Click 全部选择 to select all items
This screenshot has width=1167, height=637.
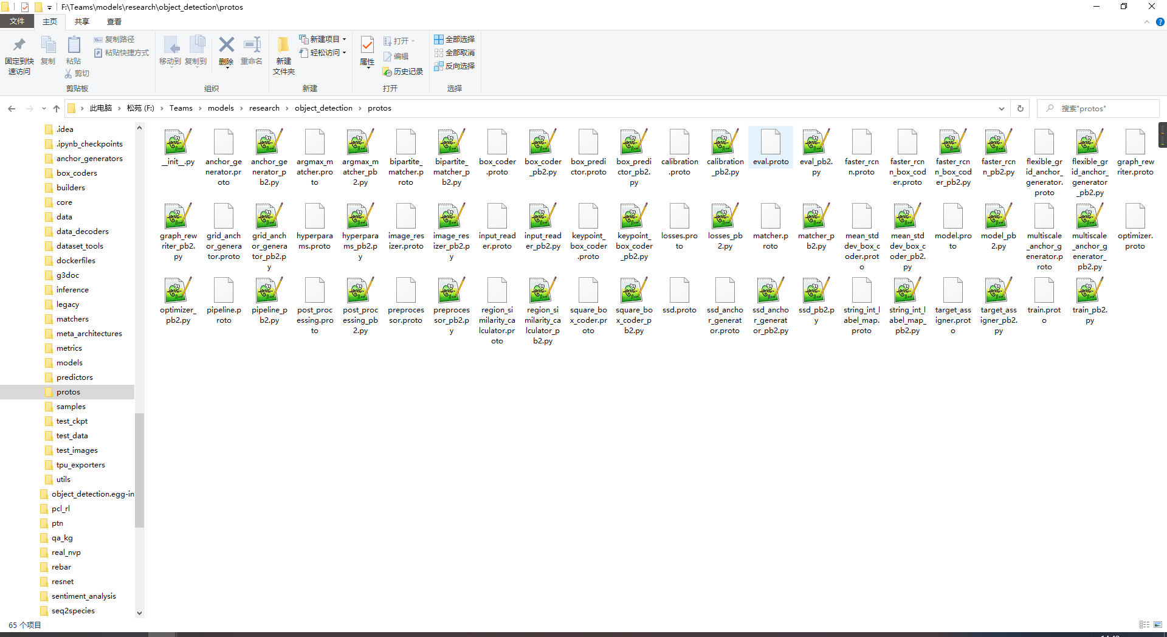[455, 39]
